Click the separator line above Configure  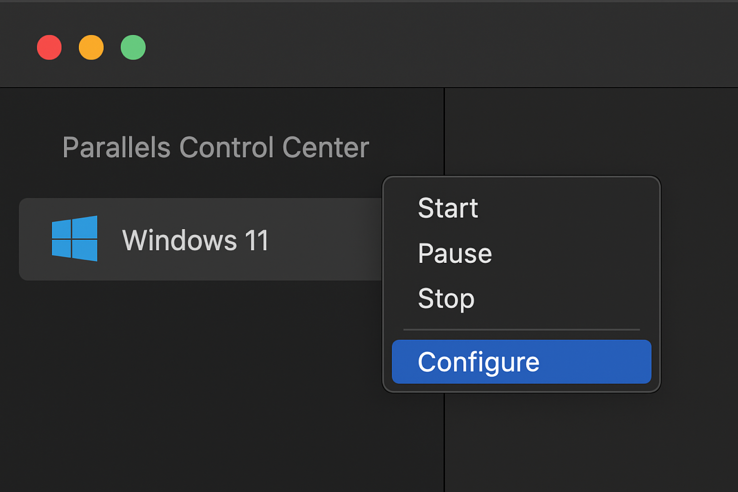click(521, 330)
